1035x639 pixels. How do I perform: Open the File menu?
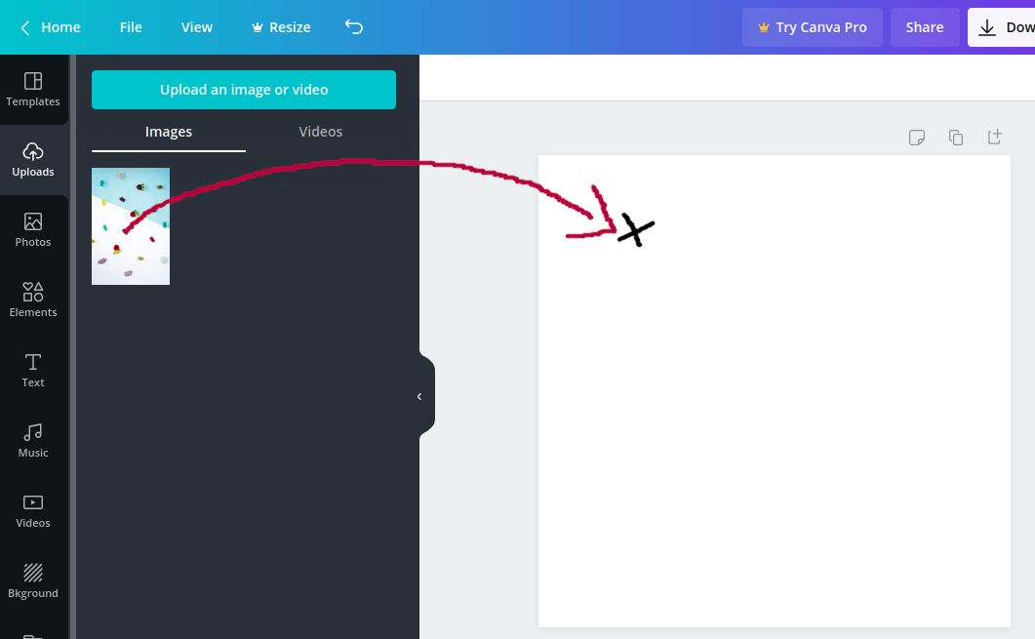(x=130, y=27)
